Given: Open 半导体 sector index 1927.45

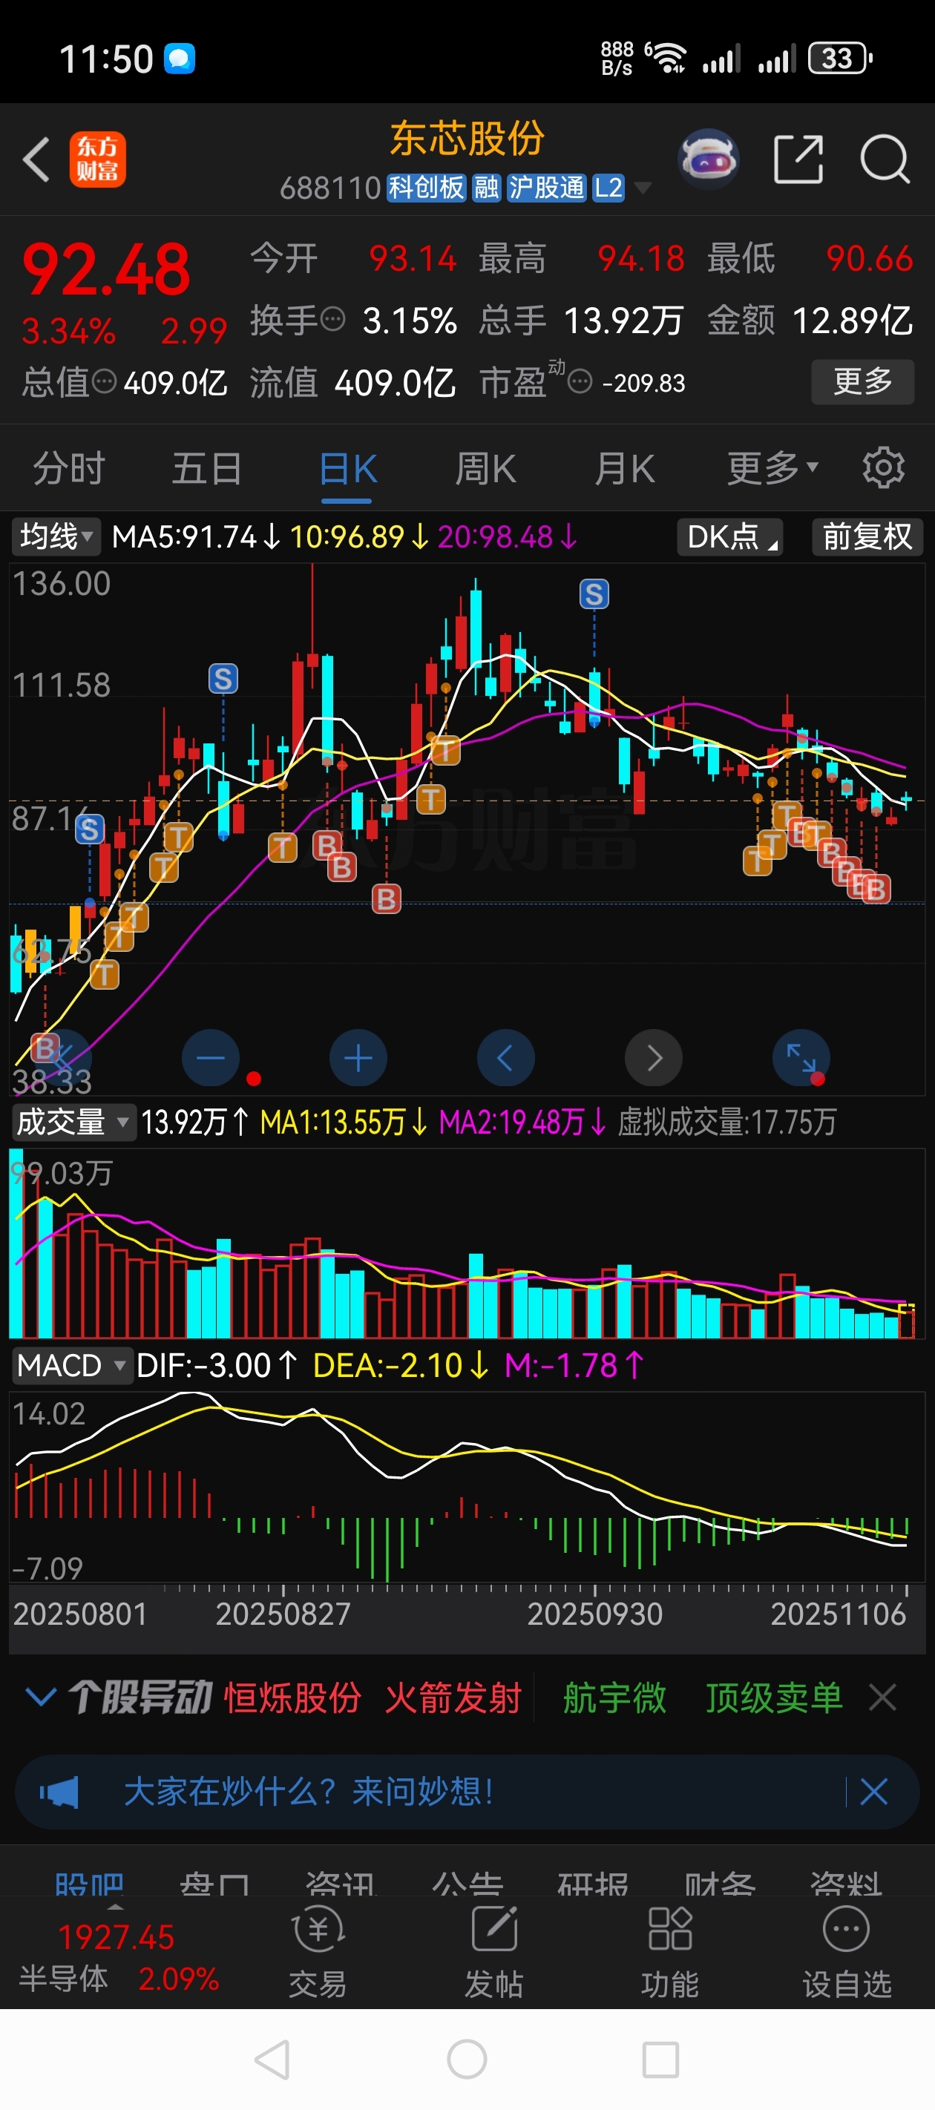Looking at the screenshot, I should (x=119, y=1957).
